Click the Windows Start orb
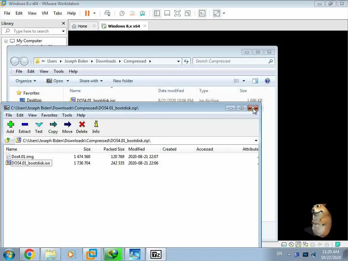 9,254
